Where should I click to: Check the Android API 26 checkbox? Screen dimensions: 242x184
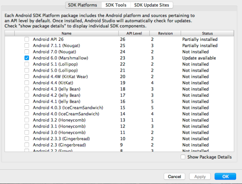[27, 39]
